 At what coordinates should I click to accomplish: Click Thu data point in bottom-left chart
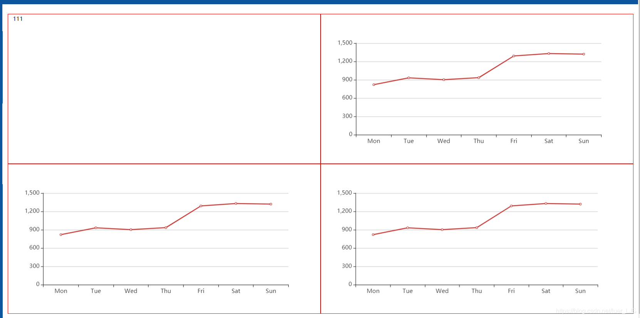(x=166, y=228)
